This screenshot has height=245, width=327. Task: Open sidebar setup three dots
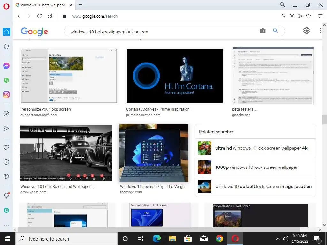coord(6,226)
